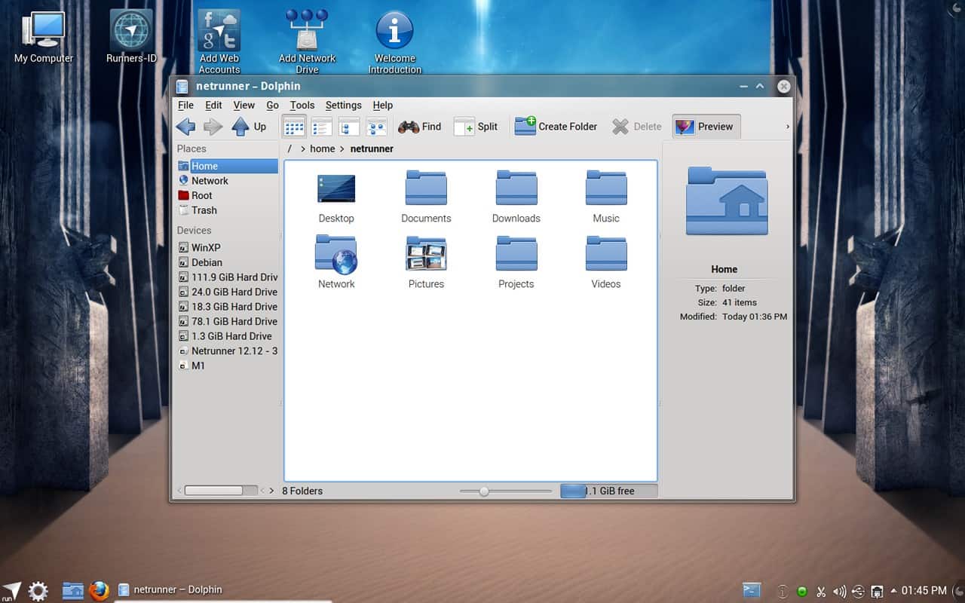This screenshot has width=965, height=603.
Task: Switch to Compact view mode
Action: (x=322, y=127)
